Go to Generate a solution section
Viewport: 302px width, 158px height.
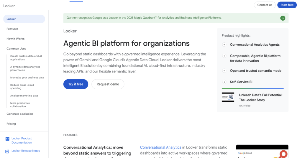20,114
